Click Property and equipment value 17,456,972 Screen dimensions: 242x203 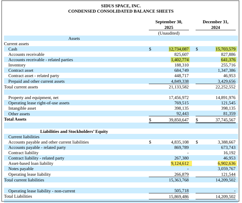pos(179,98)
